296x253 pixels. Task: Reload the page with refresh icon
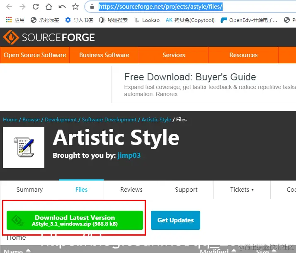pyautogui.click(x=36, y=7)
